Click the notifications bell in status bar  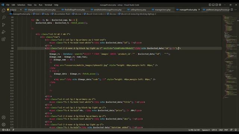pyautogui.click(x=236, y=130)
